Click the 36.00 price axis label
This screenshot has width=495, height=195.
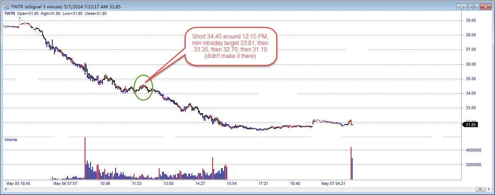point(471,64)
